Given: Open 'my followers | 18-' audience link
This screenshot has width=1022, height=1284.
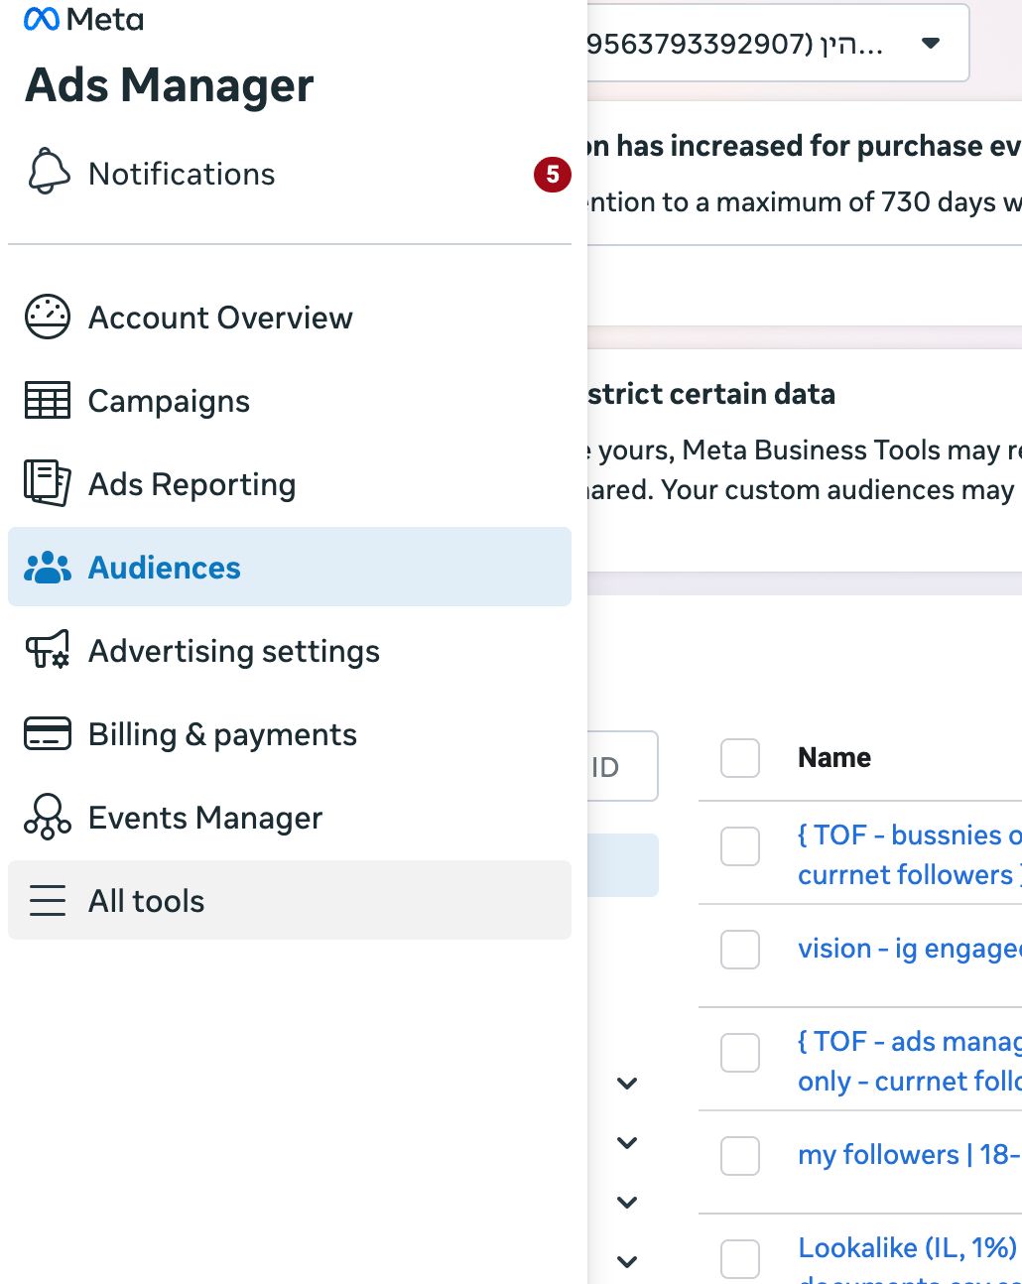Looking at the screenshot, I should click(x=909, y=1155).
